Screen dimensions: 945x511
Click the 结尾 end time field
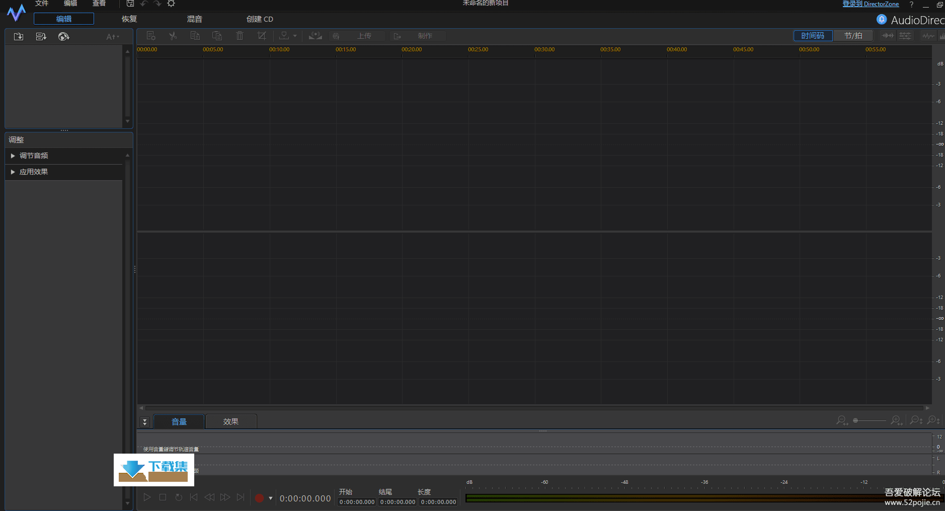click(x=398, y=502)
